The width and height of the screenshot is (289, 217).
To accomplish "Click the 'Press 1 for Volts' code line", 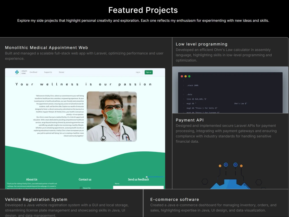I will [202, 108].
